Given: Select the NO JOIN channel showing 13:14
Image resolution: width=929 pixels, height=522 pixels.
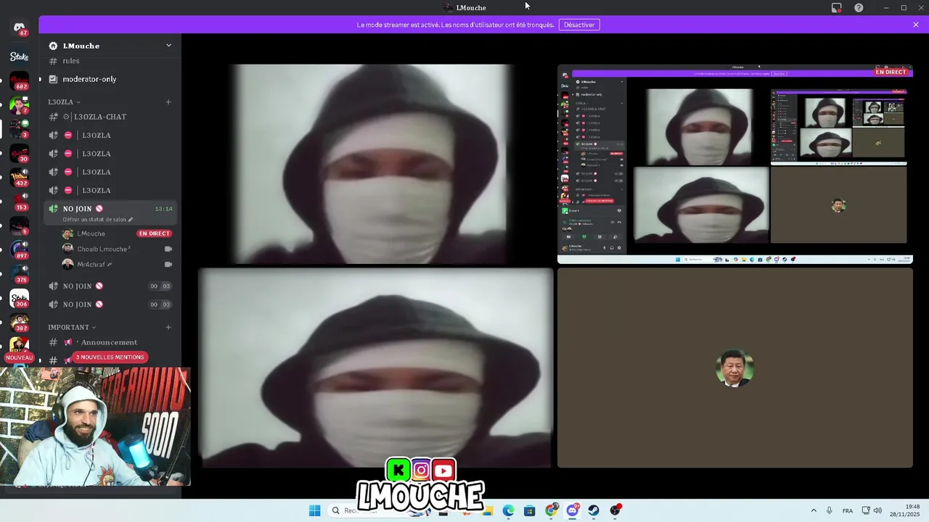Looking at the screenshot, I should pyautogui.click(x=110, y=209).
